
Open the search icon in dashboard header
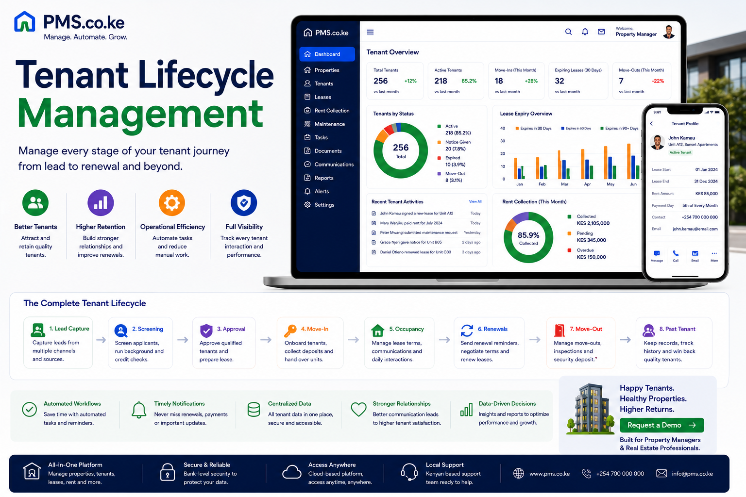[568, 32]
